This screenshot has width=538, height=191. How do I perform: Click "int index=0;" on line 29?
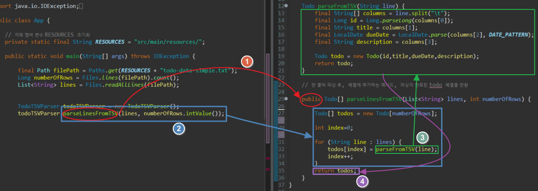[333, 127]
